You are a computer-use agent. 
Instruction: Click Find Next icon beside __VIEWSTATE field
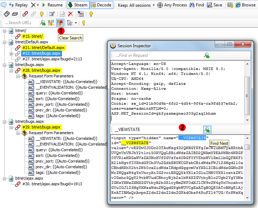(207, 130)
